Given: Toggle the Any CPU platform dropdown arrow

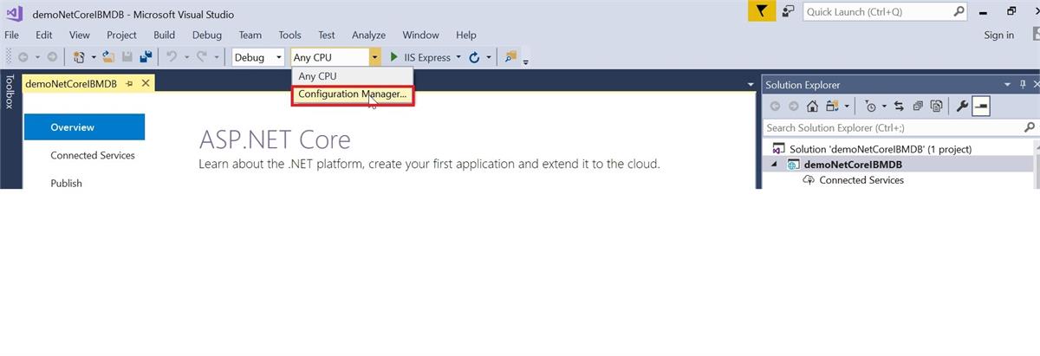Looking at the screenshot, I should click(x=374, y=57).
